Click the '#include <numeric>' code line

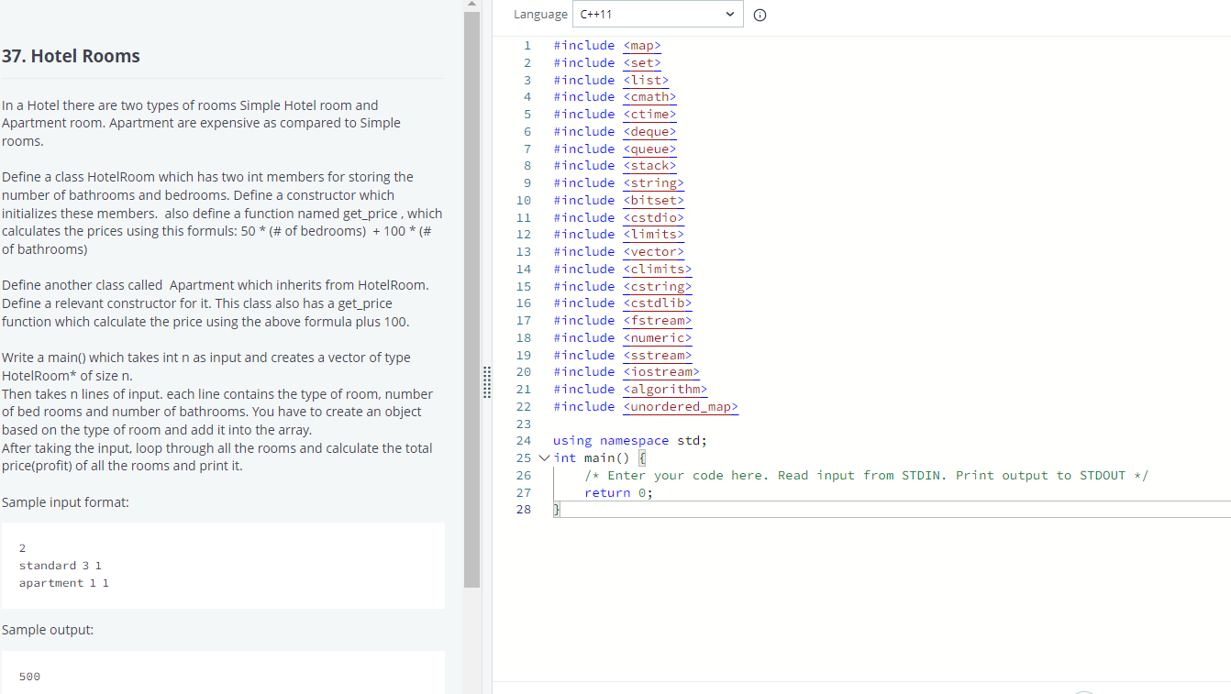622,338
